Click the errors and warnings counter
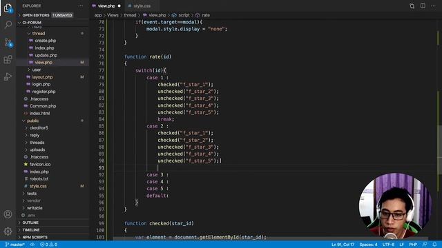The image size is (442, 248). pos(49,245)
